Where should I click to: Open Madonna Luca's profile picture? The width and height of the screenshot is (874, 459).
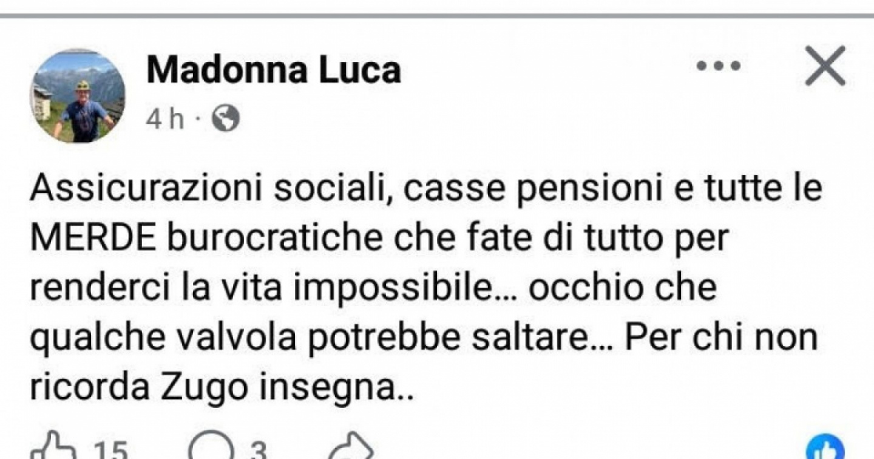point(78,96)
